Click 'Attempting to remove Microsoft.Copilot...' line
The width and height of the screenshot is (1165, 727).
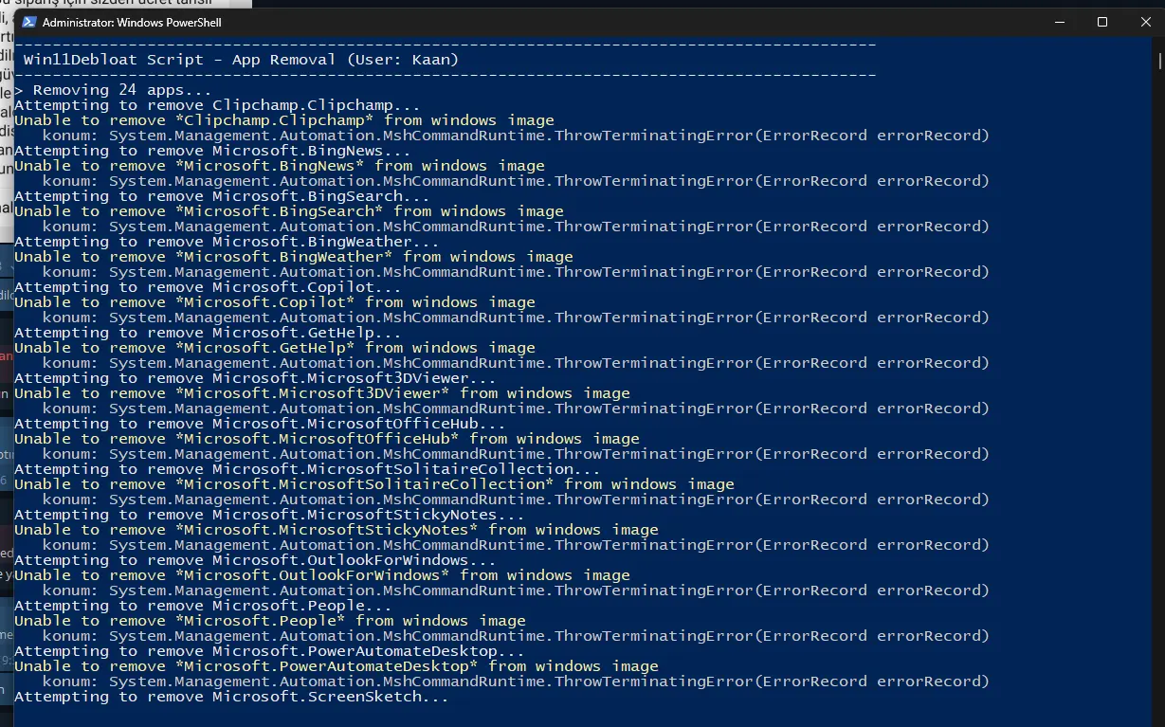208,287
